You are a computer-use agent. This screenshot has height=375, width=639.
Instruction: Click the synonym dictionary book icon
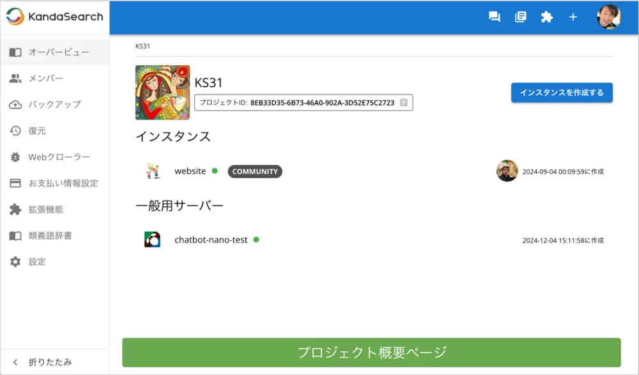(x=15, y=236)
